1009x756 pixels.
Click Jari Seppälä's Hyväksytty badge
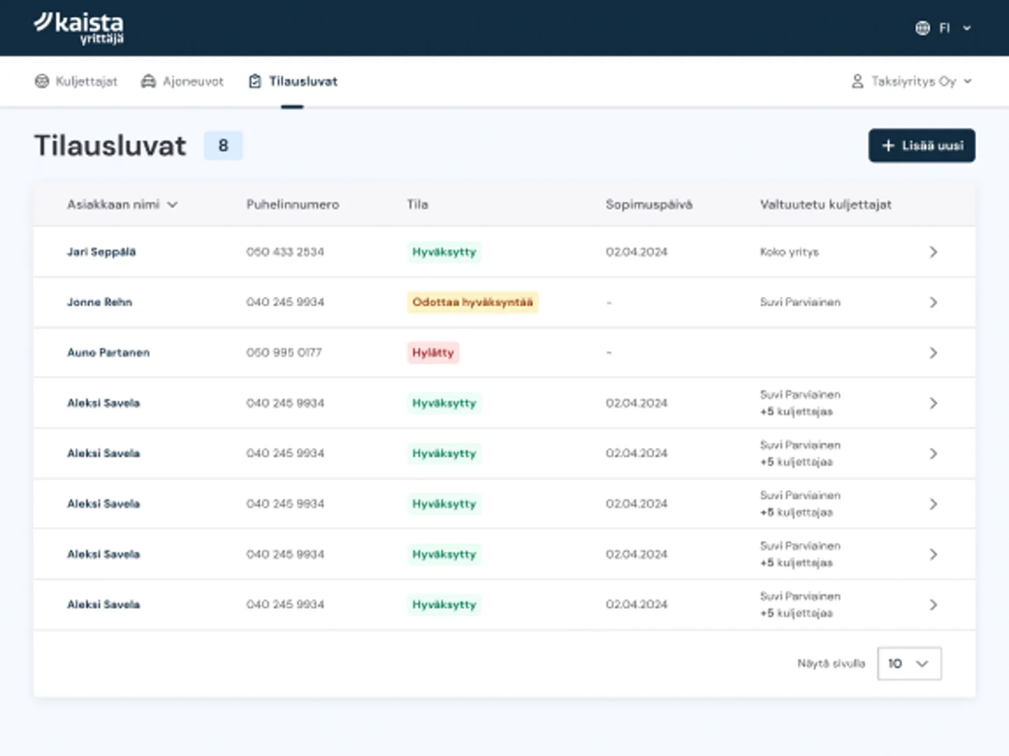tap(444, 252)
